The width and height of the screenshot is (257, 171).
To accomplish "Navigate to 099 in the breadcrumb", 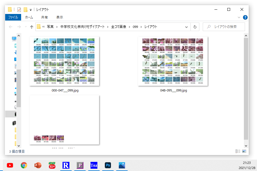I will 135,27.
